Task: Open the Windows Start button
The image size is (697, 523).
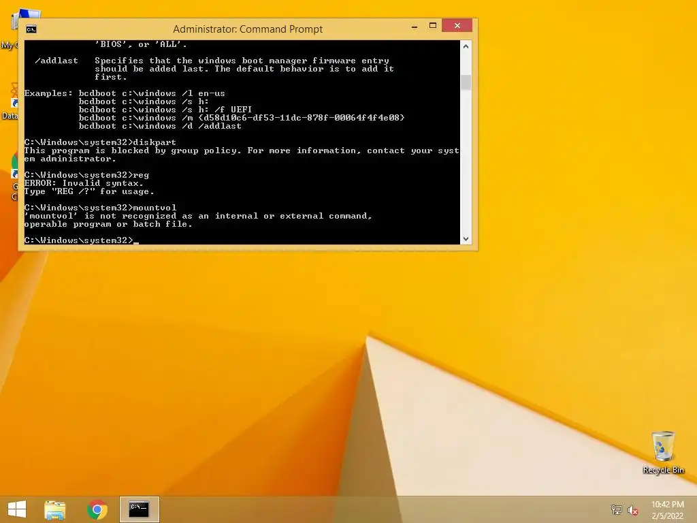Action: coord(17,509)
